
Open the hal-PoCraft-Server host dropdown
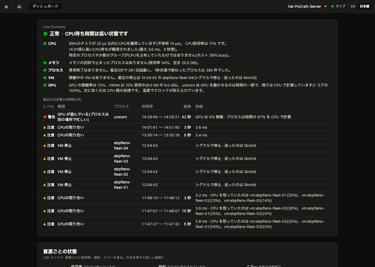[306, 6]
